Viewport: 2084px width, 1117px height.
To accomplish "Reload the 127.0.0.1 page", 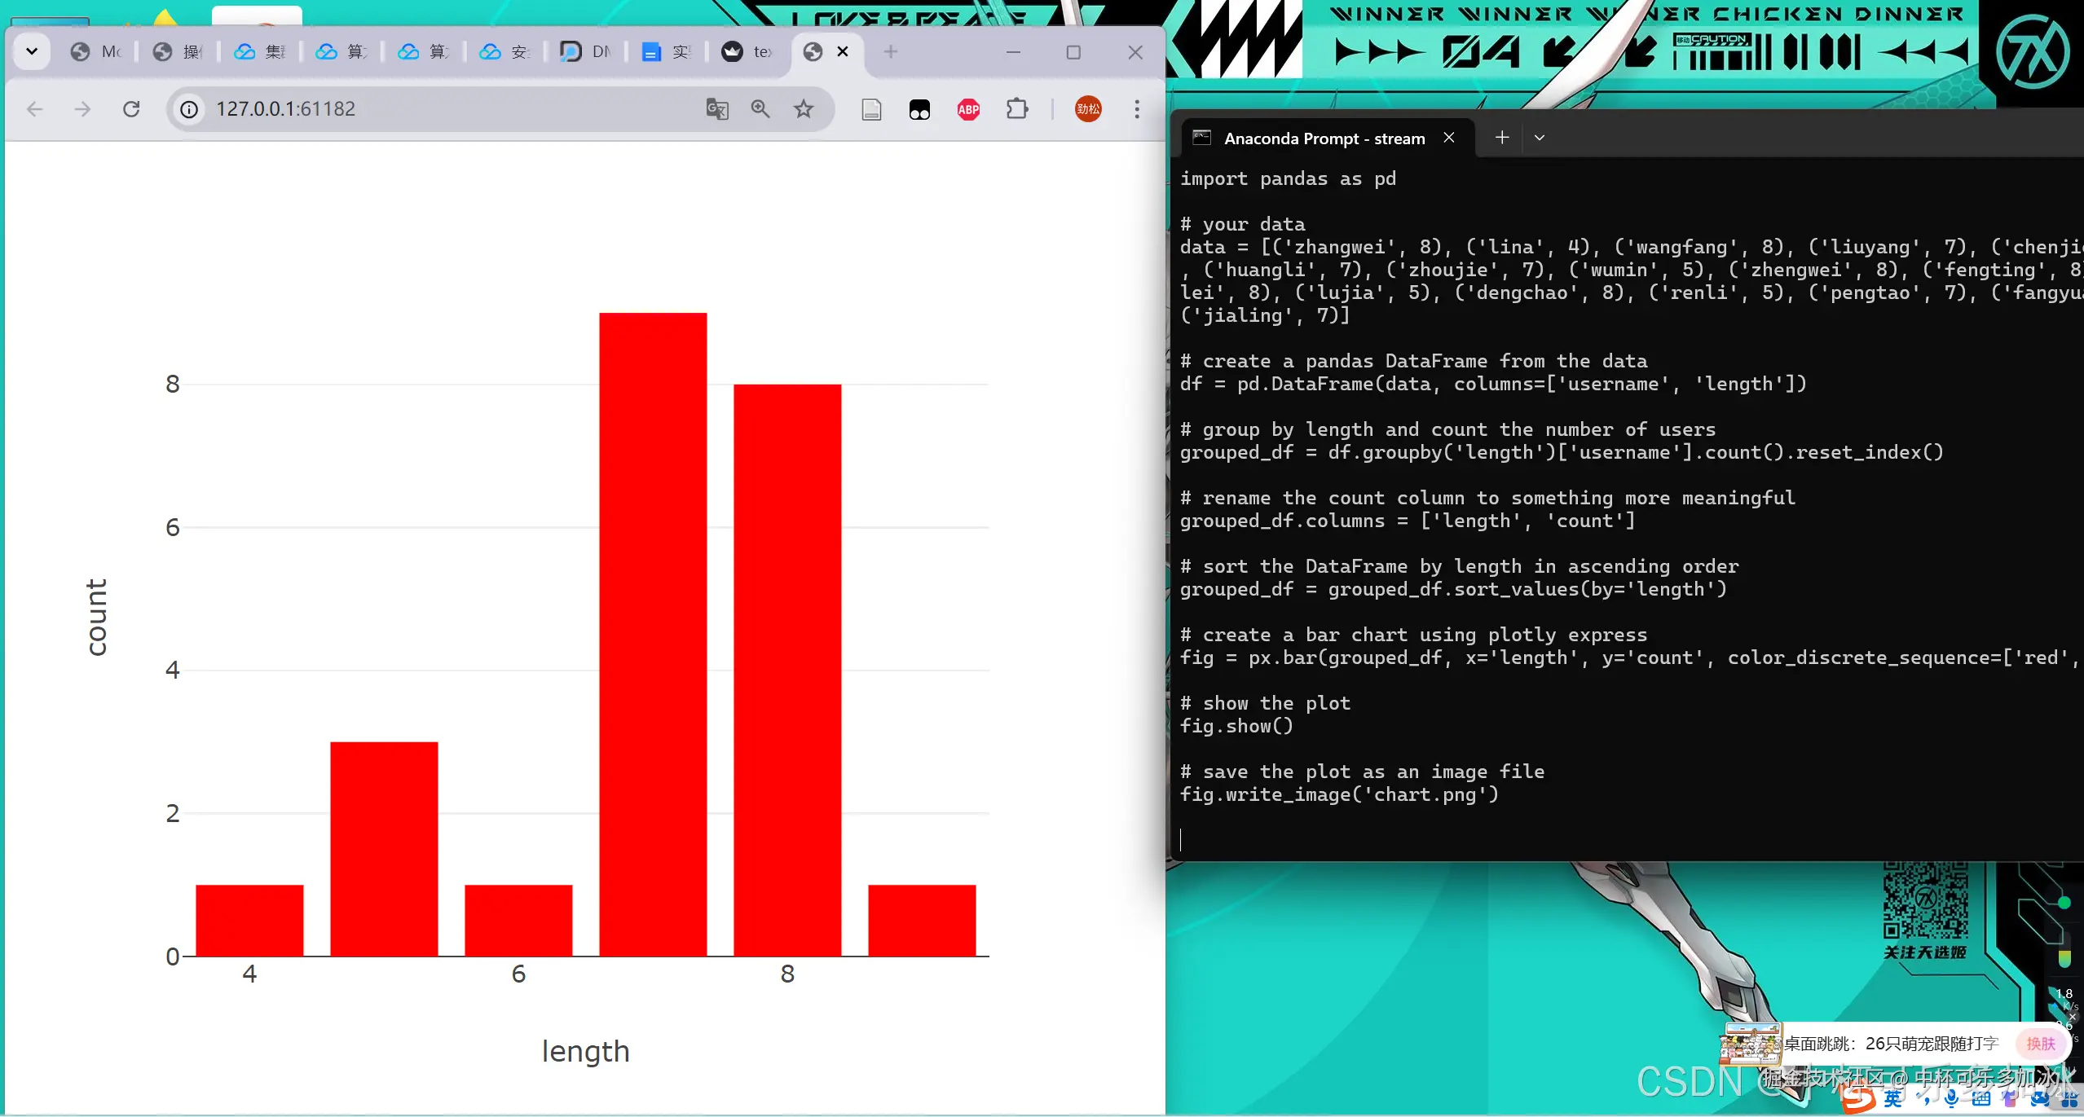I will coord(131,109).
